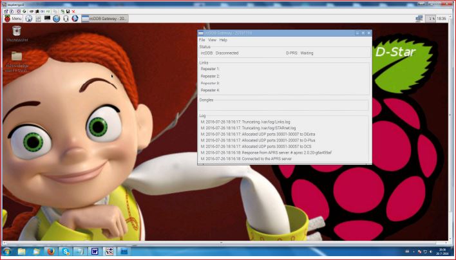Click the blue globe launcher in Pi panel

[x=57, y=19]
